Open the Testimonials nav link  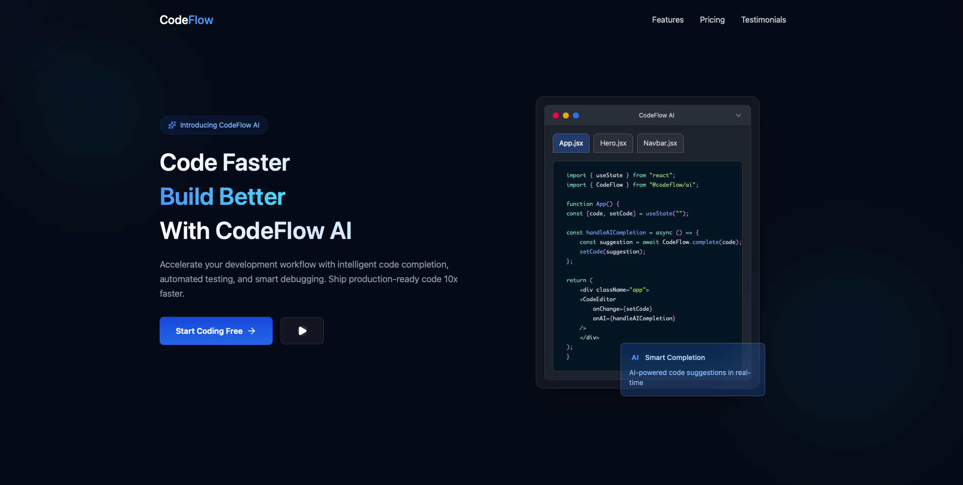tap(763, 20)
